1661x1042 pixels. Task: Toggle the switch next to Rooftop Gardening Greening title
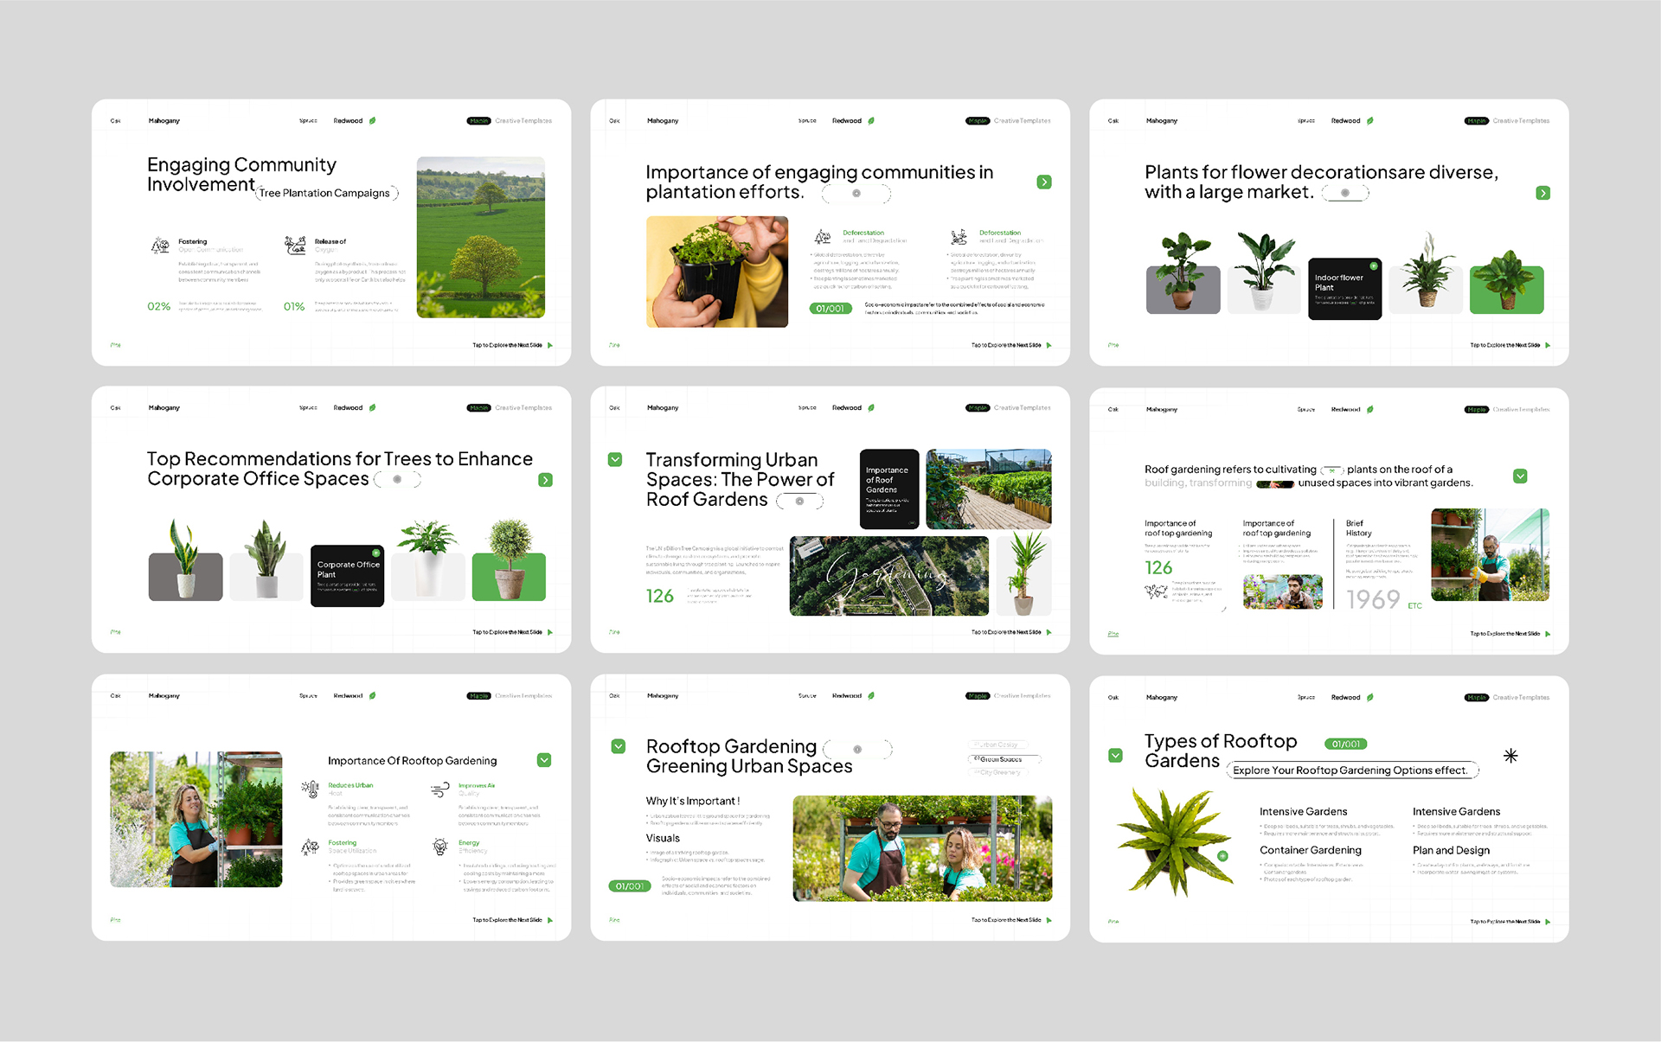pos(856,749)
